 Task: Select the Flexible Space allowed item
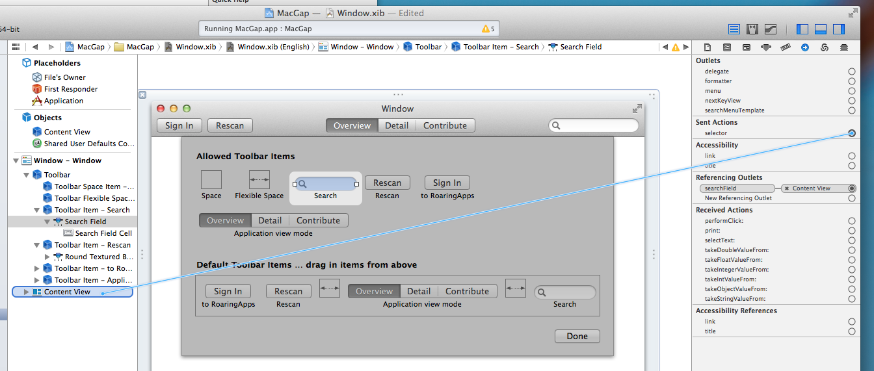coord(259,180)
